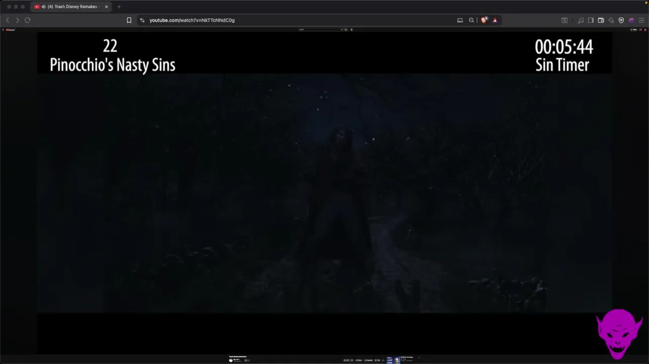Reload the current page

[27, 20]
